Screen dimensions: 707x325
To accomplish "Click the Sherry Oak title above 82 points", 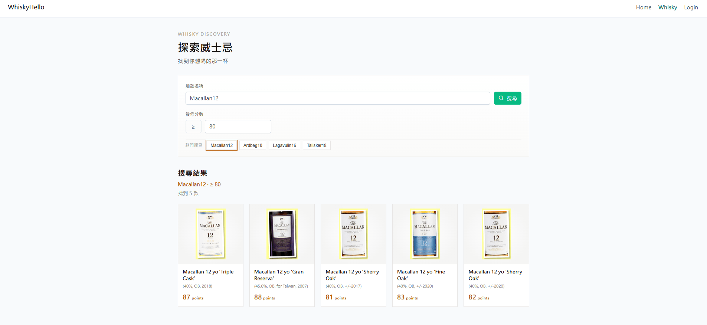I will pos(495,275).
